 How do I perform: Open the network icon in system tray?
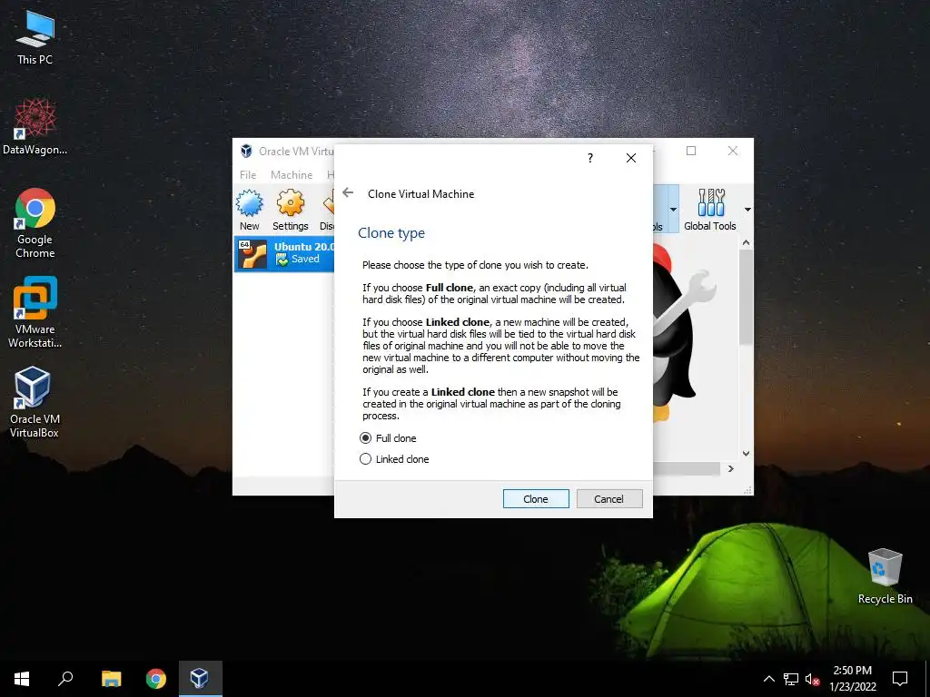(x=791, y=679)
